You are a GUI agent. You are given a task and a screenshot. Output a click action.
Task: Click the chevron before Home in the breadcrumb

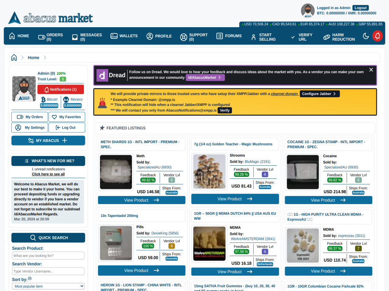point(22,58)
